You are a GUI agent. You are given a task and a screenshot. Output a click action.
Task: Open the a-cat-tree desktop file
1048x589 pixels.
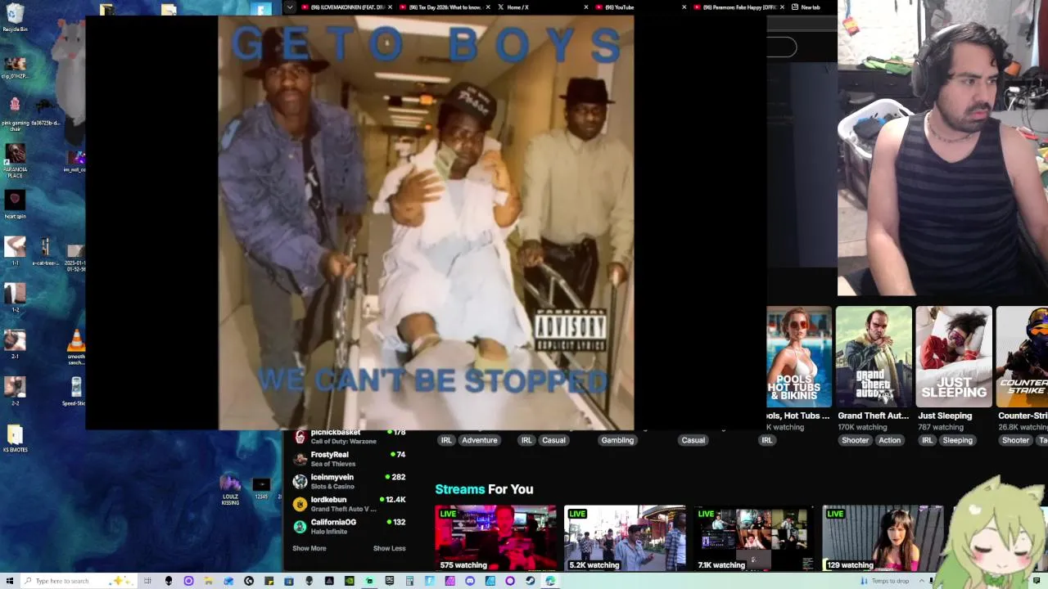click(47, 251)
